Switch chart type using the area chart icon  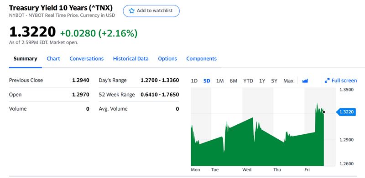point(305,81)
